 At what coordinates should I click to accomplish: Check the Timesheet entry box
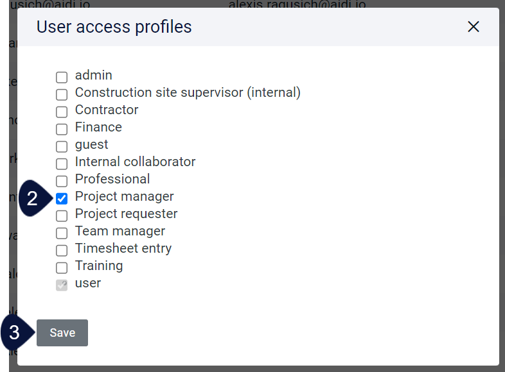pyautogui.click(x=62, y=251)
